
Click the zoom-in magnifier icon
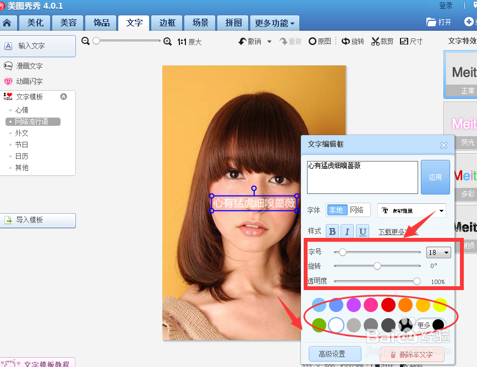coord(168,41)
